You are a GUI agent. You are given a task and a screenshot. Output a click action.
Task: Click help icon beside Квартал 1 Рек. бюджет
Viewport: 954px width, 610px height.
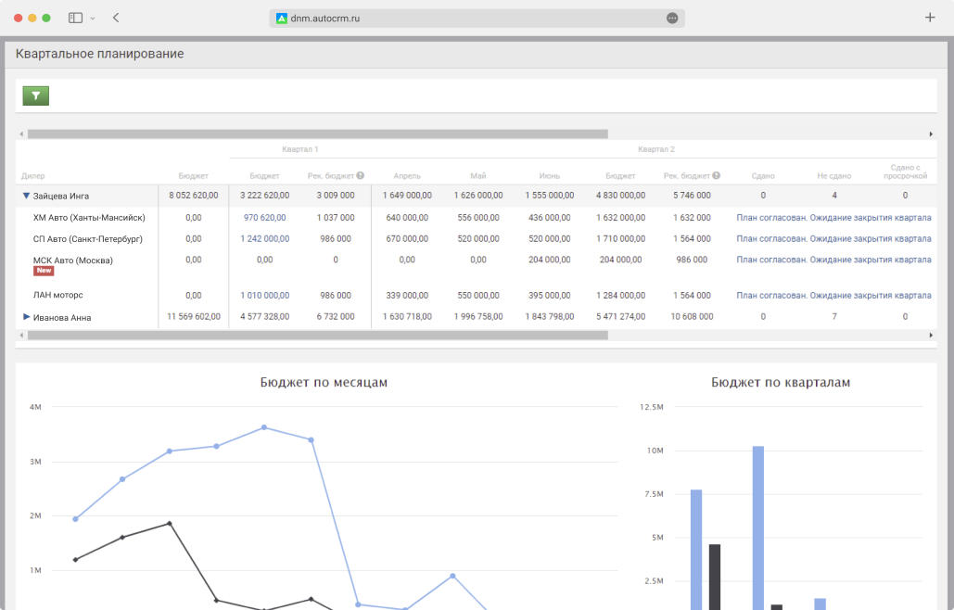[x=360, y=175]
